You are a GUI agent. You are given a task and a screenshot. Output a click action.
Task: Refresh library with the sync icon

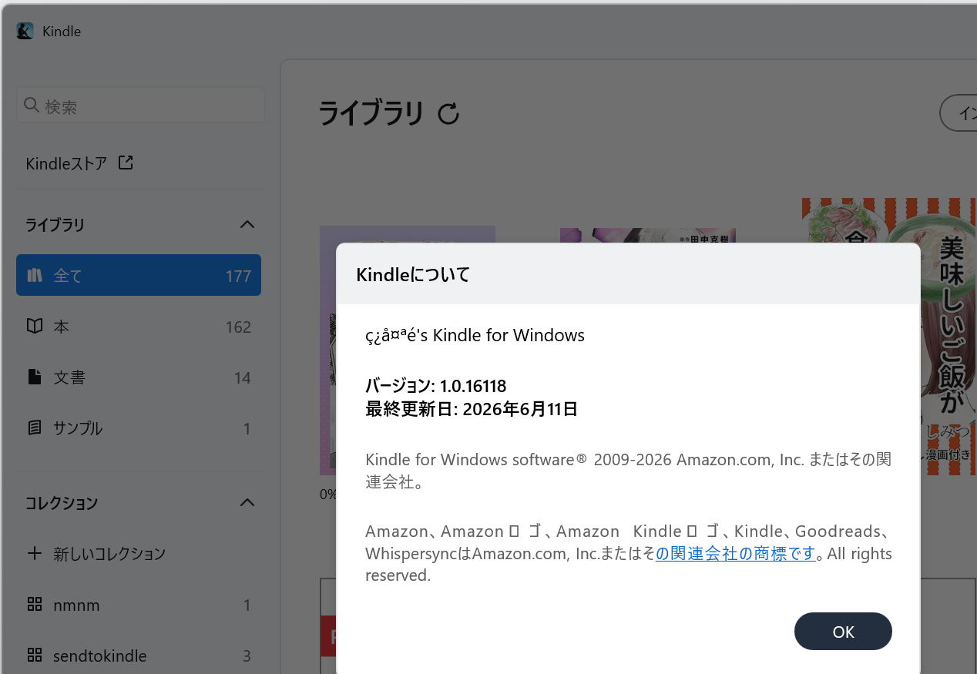click(448, 114)
